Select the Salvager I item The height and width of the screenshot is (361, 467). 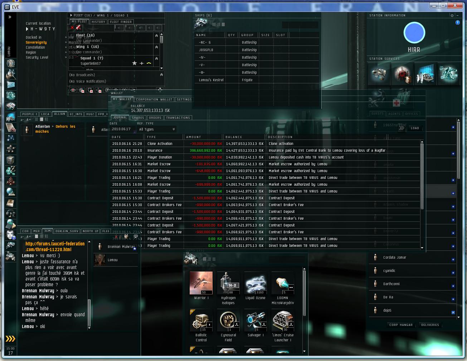pyautogui.click(x=256, y=323)
